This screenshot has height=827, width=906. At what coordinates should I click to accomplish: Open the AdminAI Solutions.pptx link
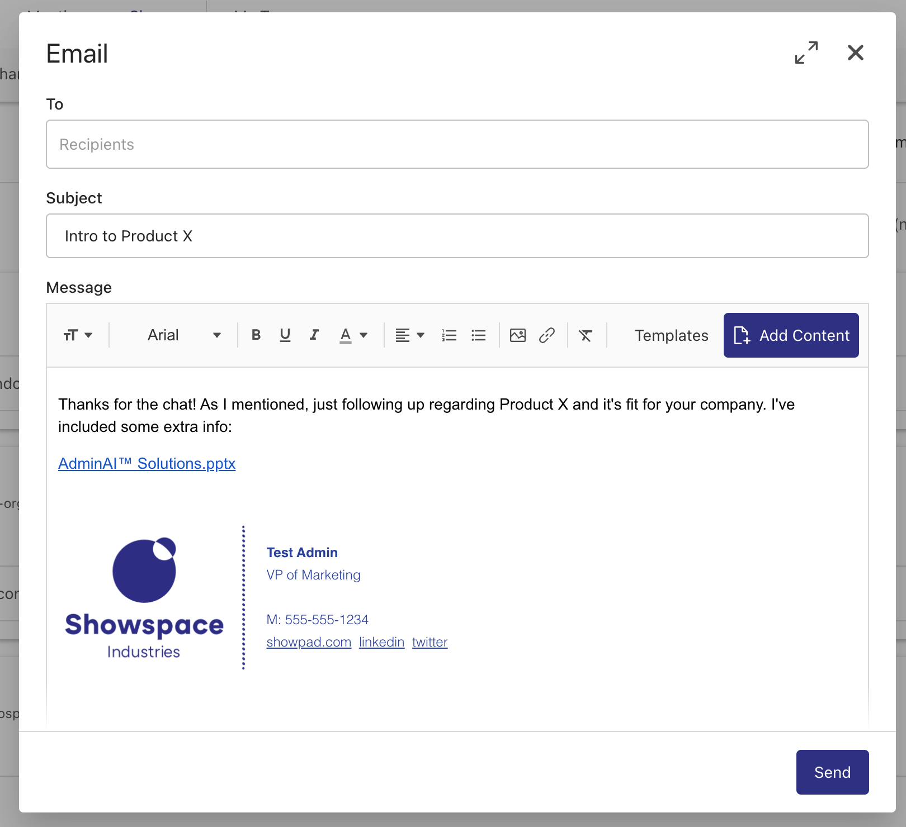[x=147, y=463]
